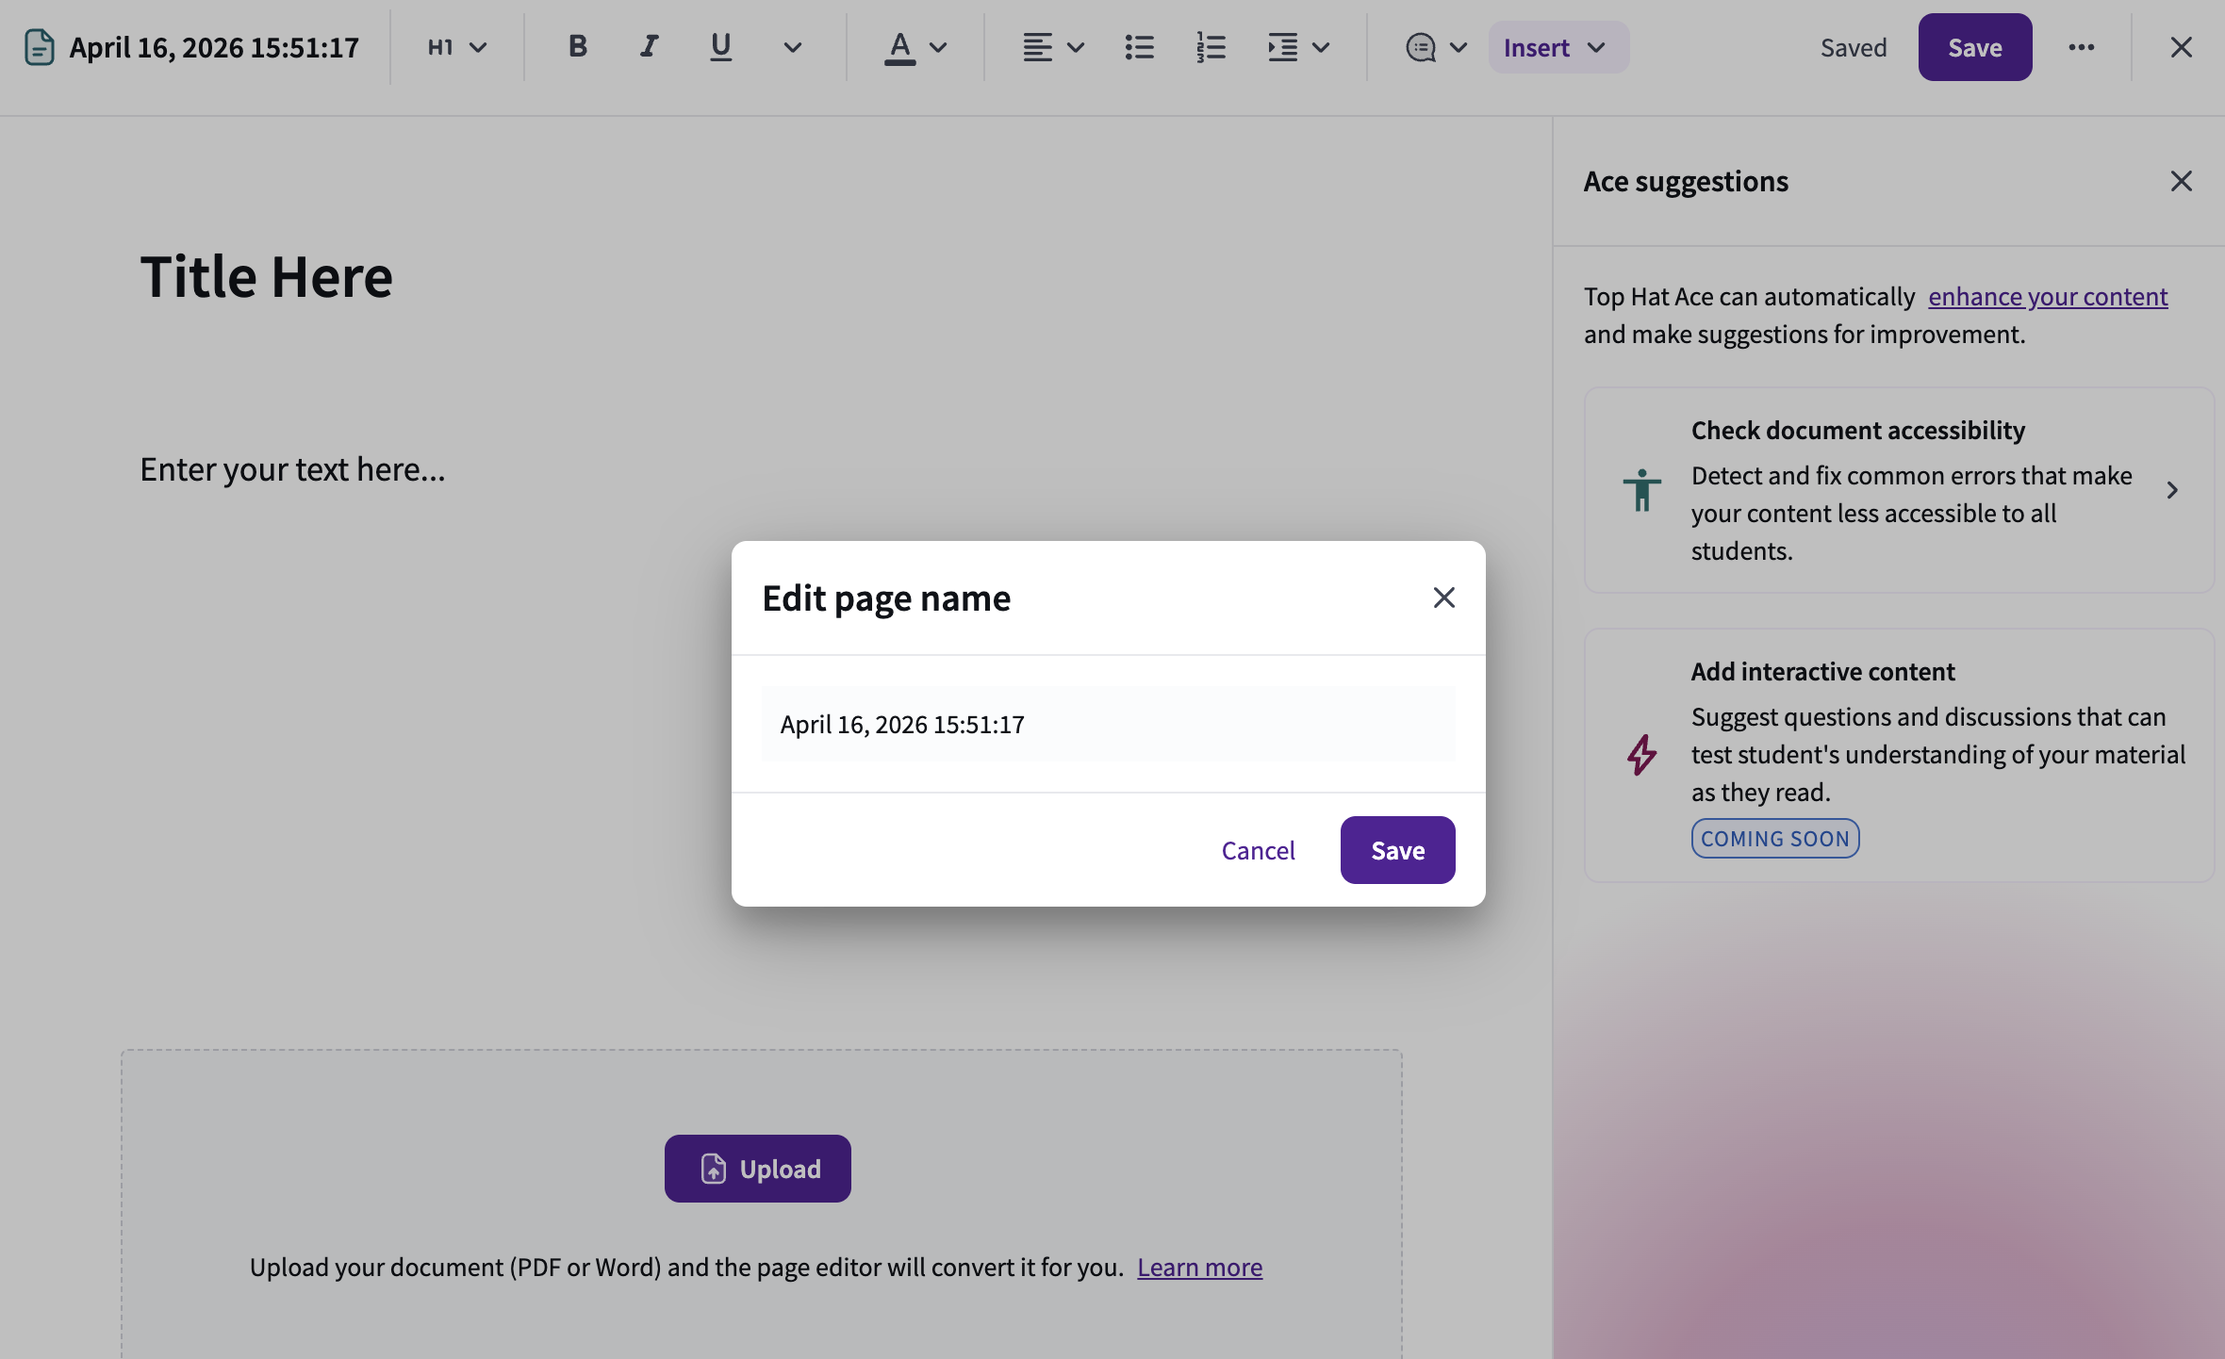Screen dimensions: 2225x1359
Task: Open the comment options dropdown arrow
Action: tap(1459, 47)
